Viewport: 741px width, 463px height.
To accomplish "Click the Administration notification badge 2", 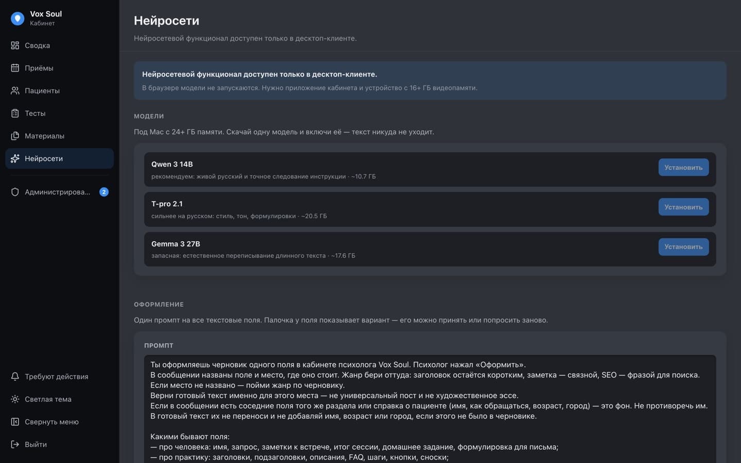I will tap(104, 192).
